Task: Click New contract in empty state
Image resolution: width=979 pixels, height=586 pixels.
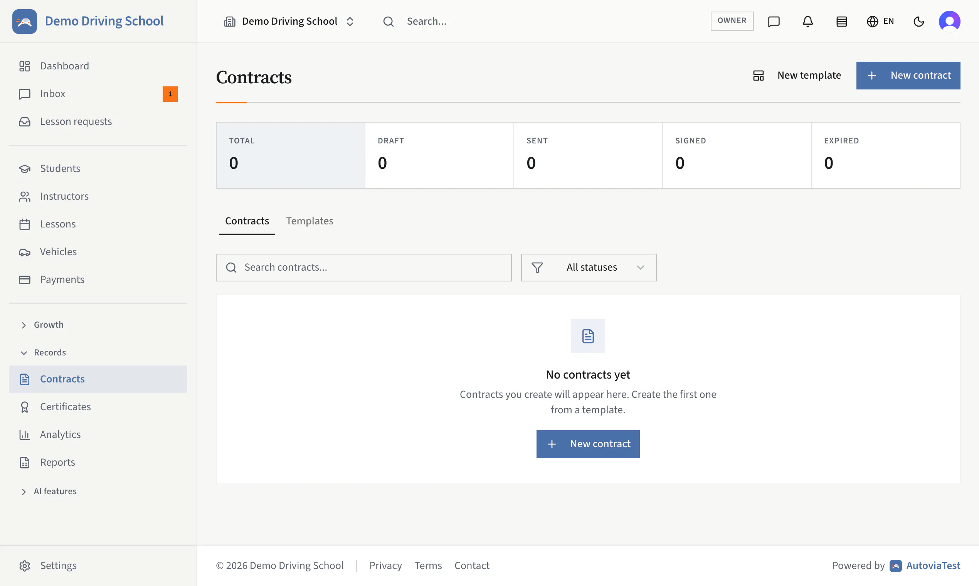Action: point(588,444)
